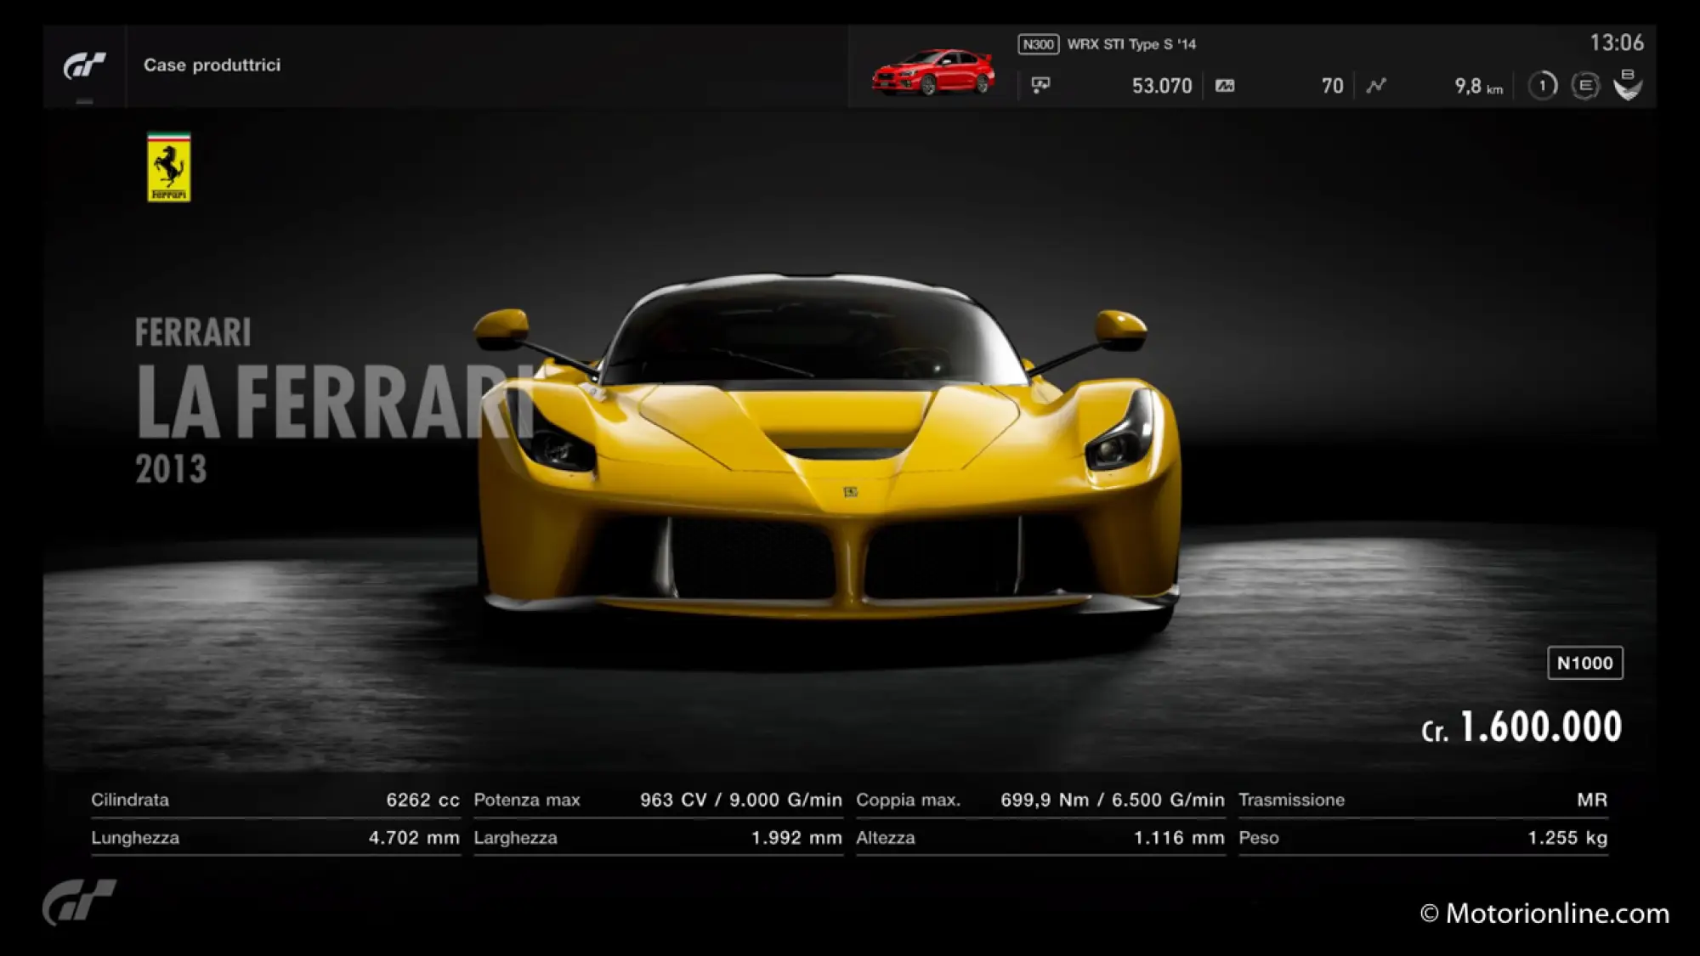Screen dimensions: 1700x956
Task: Click the level 1 circle indicator
Action: [x=1542, y=86]
